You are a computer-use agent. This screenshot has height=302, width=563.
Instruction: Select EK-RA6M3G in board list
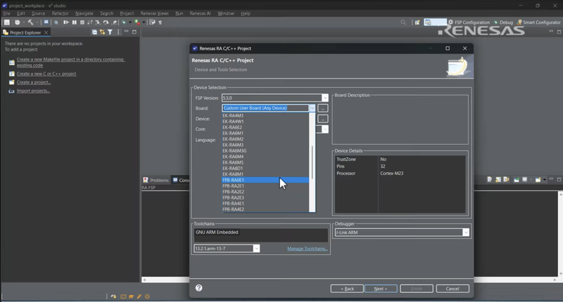click(265, 151)
